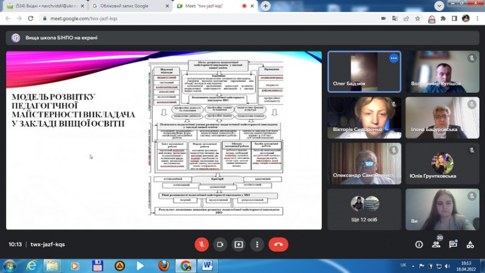Click the Ще 12 осіб tile

(364, 209)
